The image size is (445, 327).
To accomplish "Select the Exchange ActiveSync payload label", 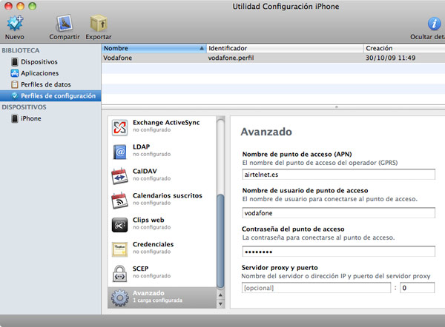I will [x=166, y=123].
